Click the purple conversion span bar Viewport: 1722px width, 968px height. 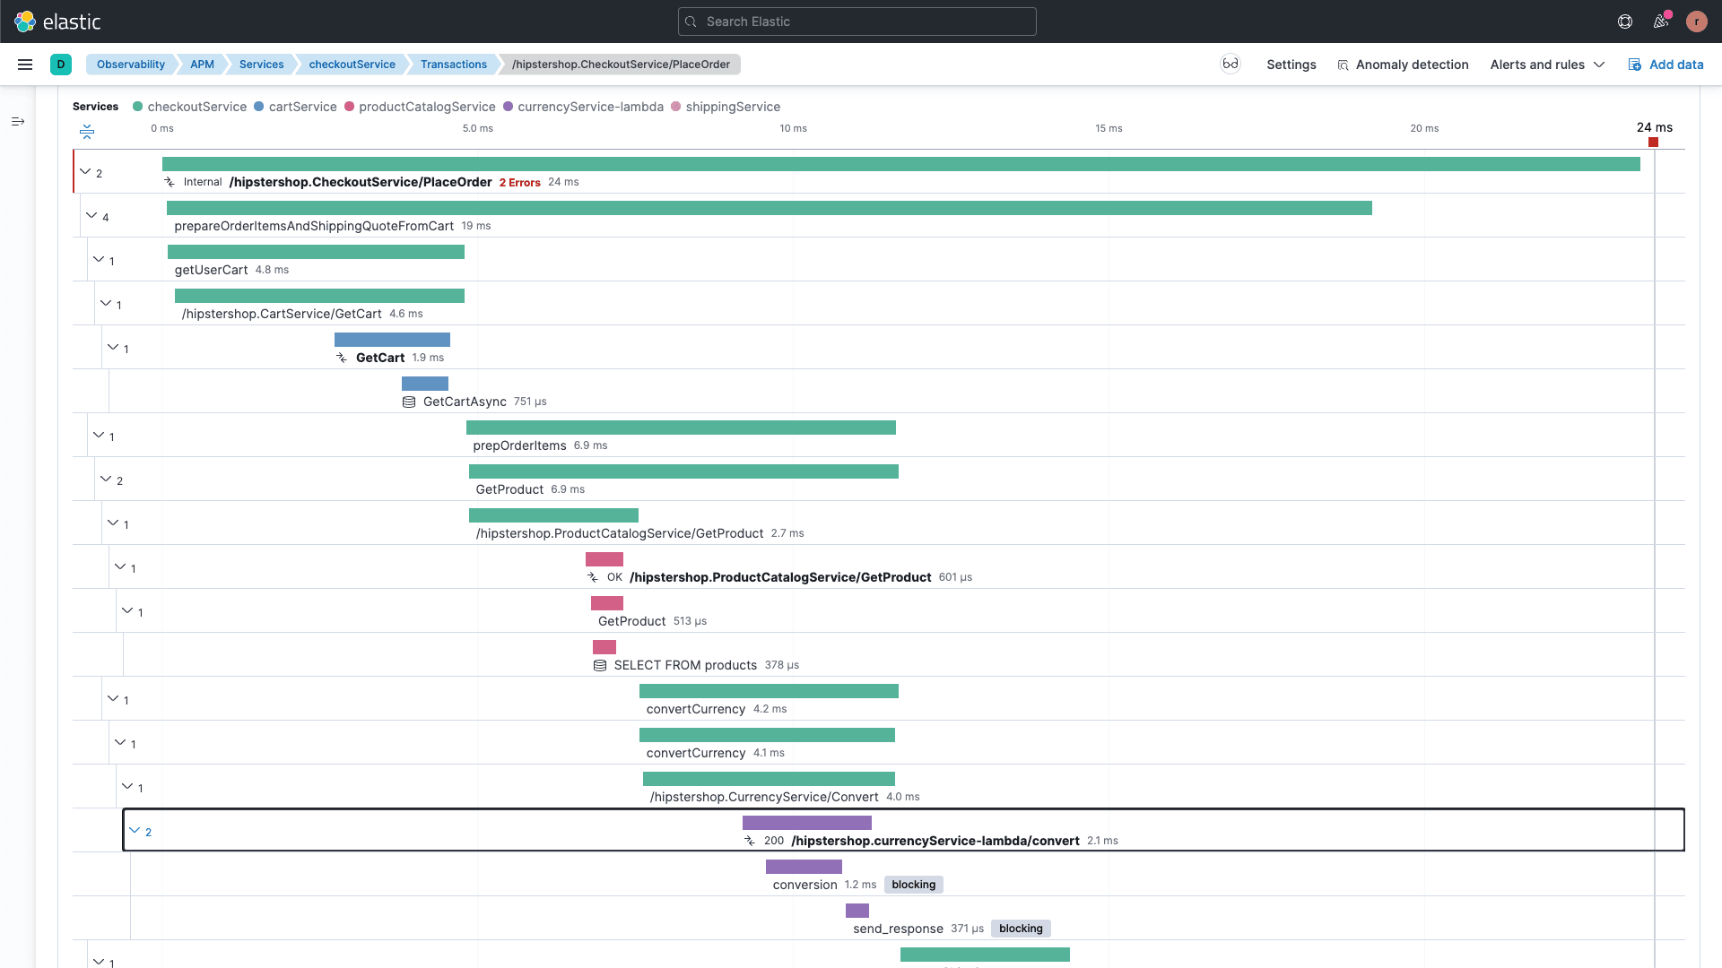(804, 867)
